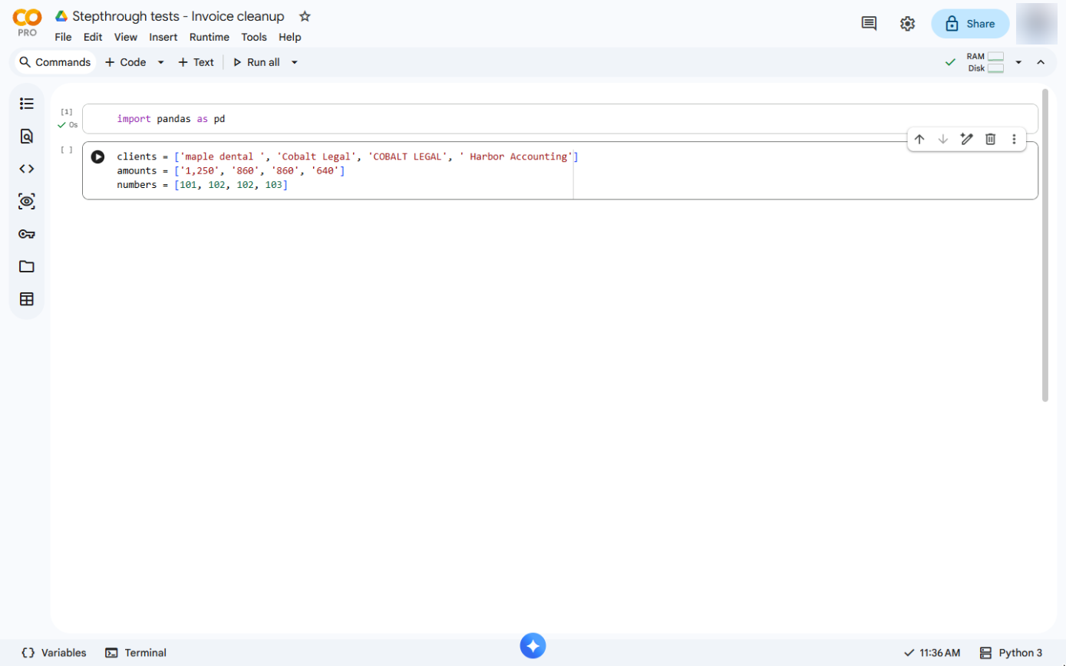Open the View menu
This screenshot has height=666, width=1066.
pyautogui.click(x=126, y=37)
